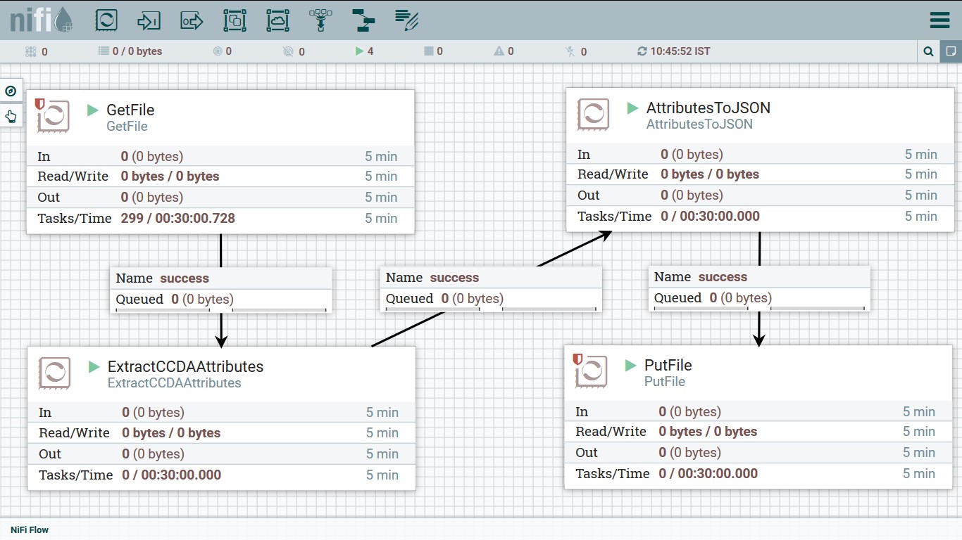Click the NiFi logo
The height and width of the screenshot is (540, 962).
[x=42, y=20]
